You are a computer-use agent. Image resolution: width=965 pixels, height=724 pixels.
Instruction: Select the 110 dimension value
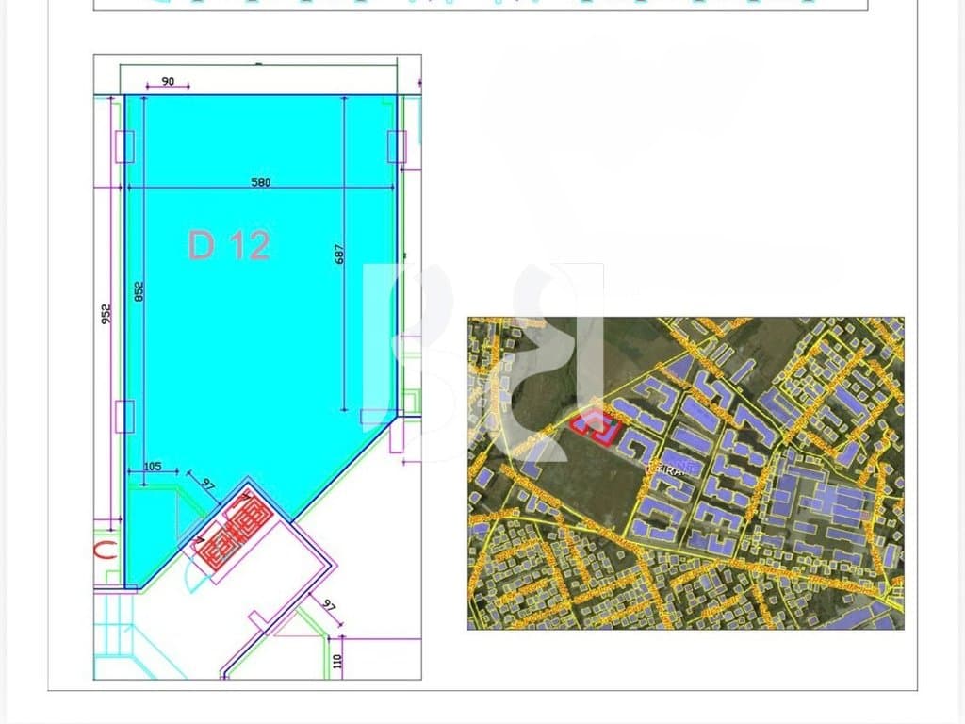336,662
